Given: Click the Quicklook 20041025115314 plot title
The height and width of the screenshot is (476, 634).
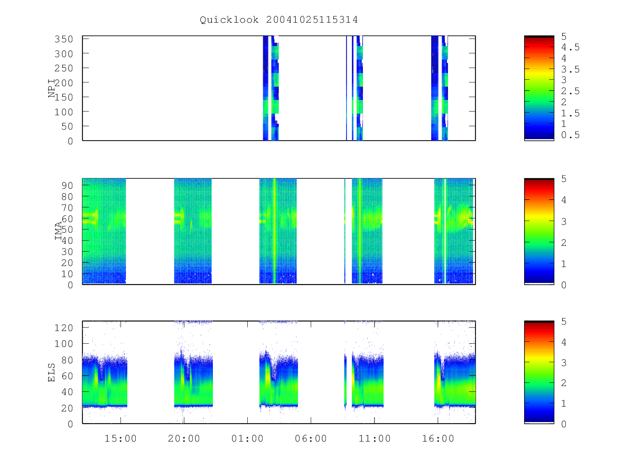Looking at the screenshot, I should pos(279,20).
